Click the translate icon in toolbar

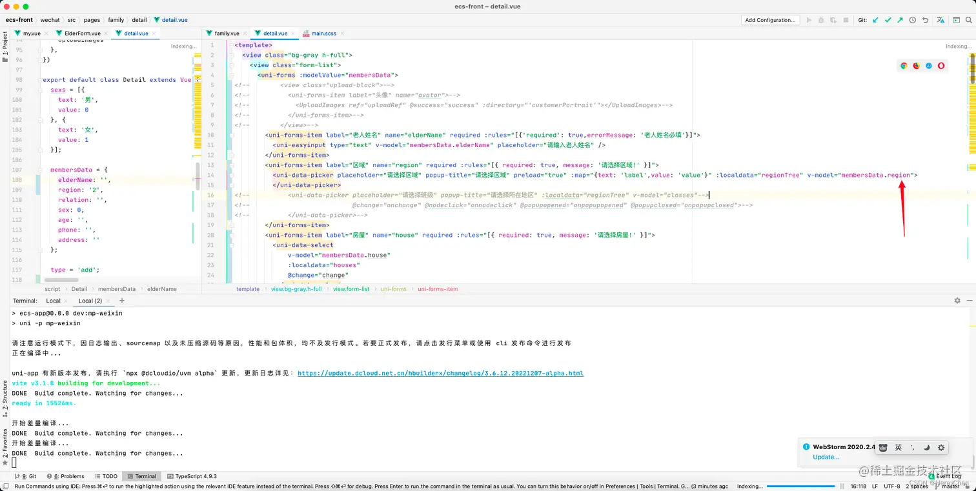click(940, 20)
